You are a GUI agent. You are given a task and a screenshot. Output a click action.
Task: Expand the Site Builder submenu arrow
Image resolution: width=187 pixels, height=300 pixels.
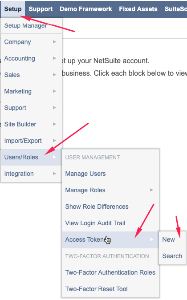[x=55, y=124]
